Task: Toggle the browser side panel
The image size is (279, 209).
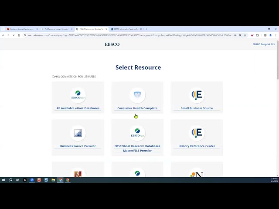Action: point(265,35)
